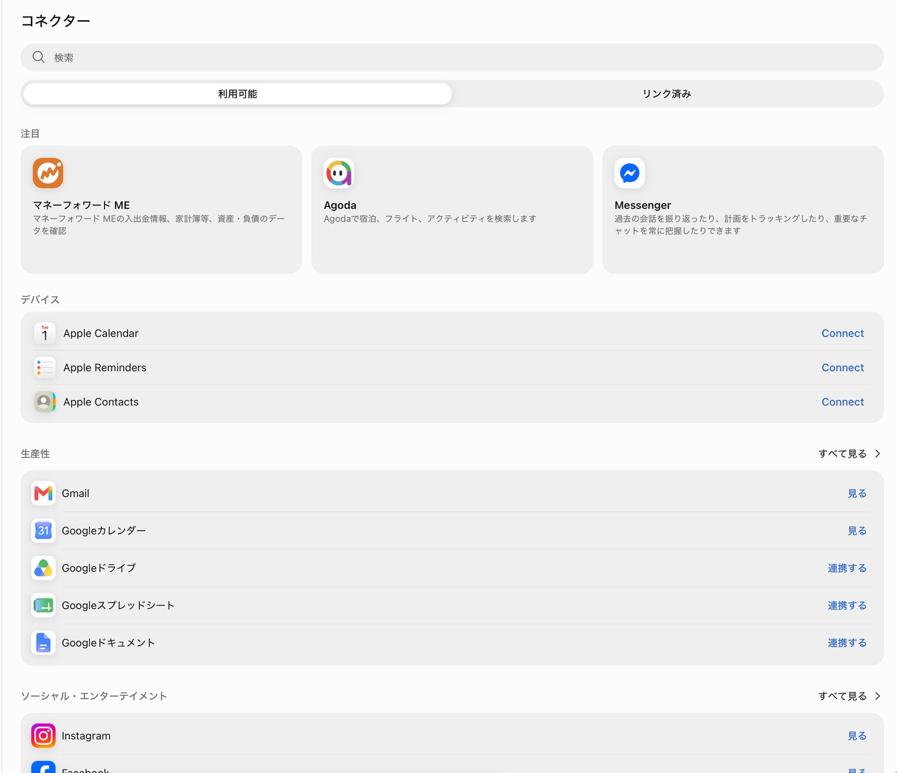Select the Apple Reminders row label

click(105, 367)
